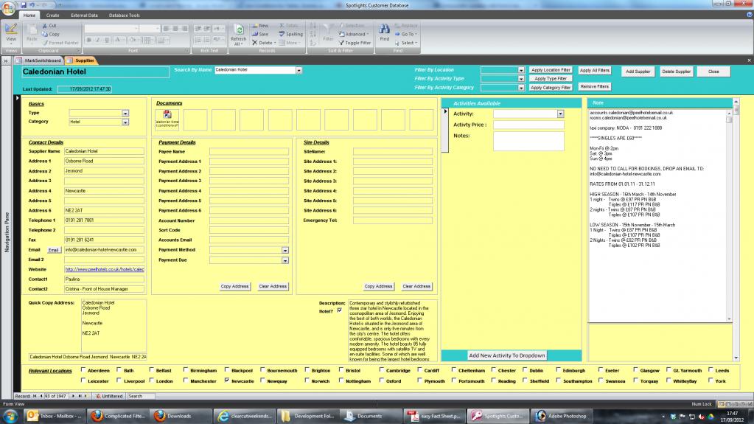Switch to the External Data ribbon tab
Image resolution: width=754 pixels, height=424 pixels.
point(83,15)
